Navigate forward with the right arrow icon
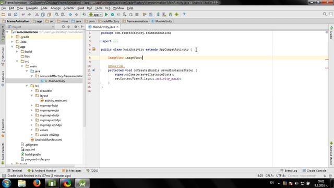 click(x=76, y=15)
